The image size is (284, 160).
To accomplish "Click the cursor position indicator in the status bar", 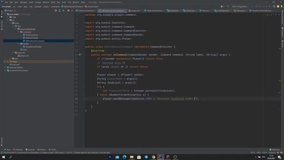I will 253,153.
